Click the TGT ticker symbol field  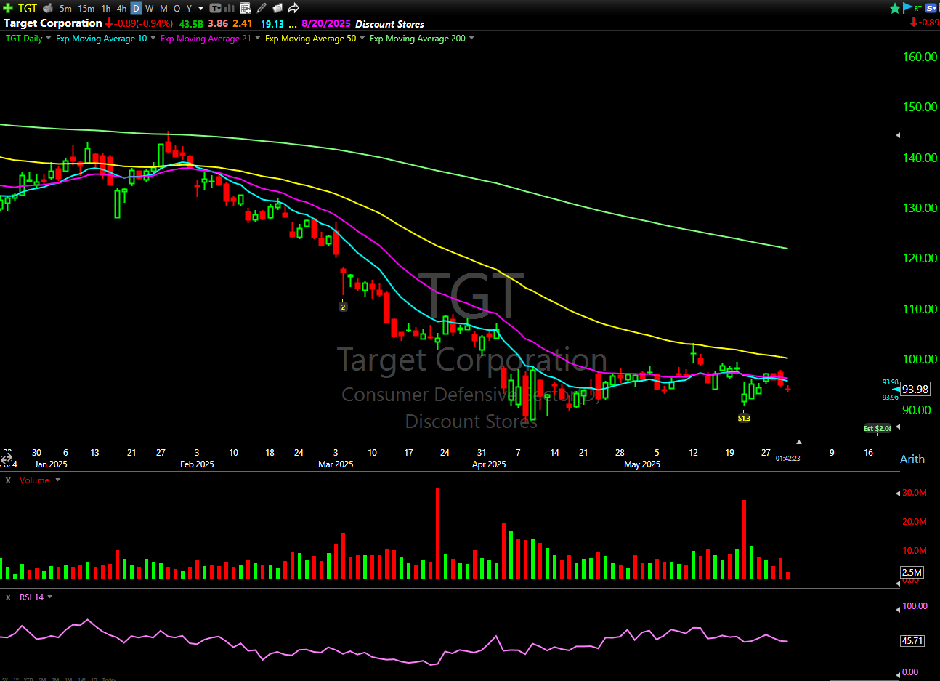click(x=28, y=9)
